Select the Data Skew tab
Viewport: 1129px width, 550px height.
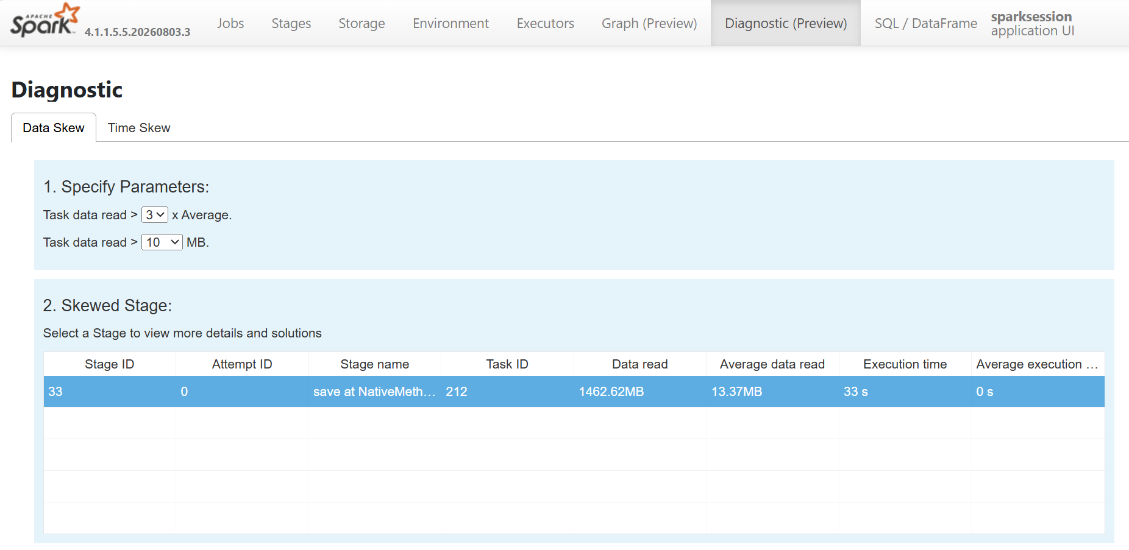pos(54,128)
